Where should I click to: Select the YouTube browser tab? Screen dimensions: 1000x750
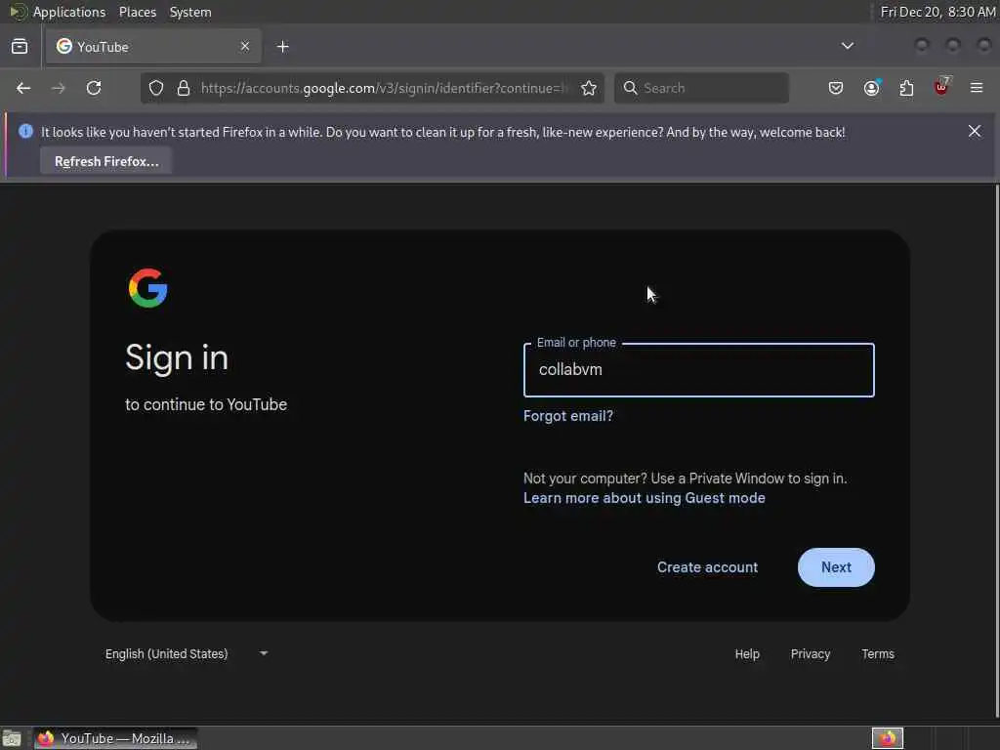[153, 47]
